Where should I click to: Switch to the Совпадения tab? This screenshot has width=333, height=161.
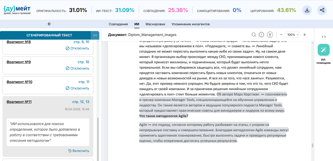(118, 24)
